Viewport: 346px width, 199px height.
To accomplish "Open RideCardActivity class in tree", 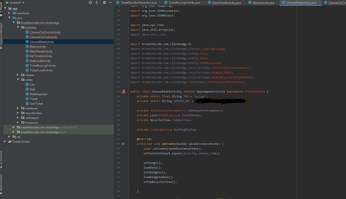I will tap(40, 61).
